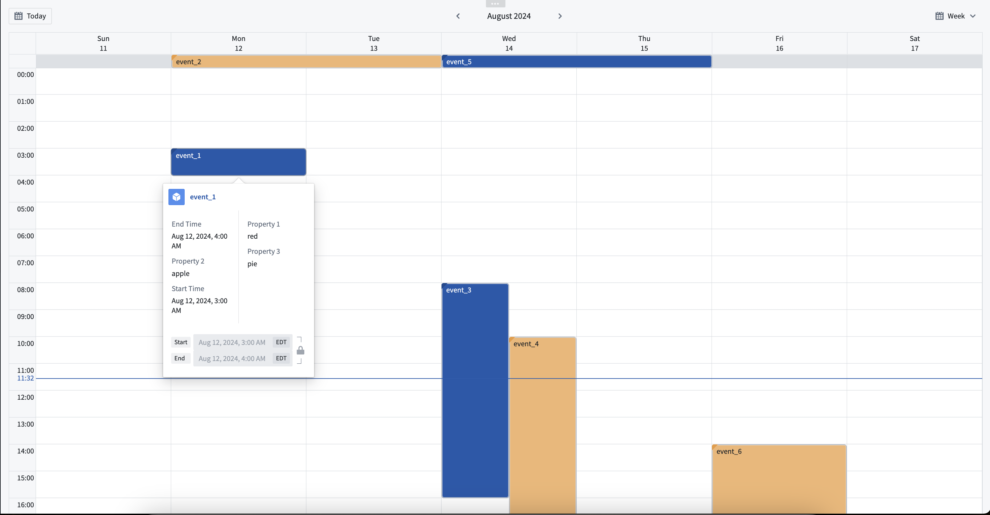Click the Fri 16 column header

[x=779, y=43]
